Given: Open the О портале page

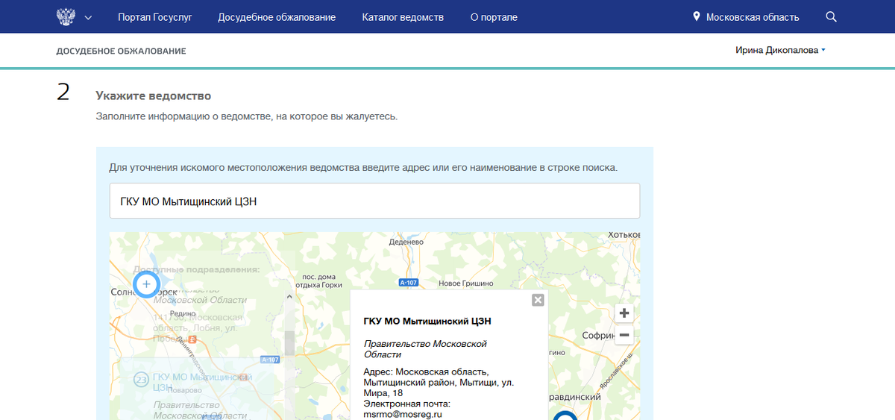Looking at the screenshot, I should point(494,17).
